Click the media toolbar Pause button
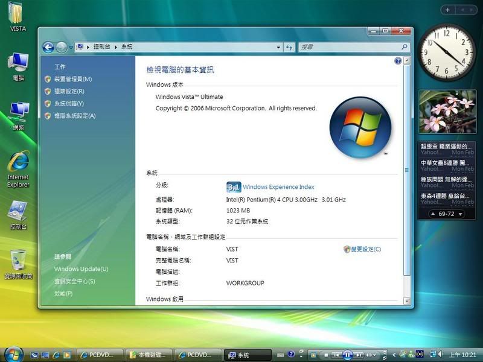Screen dimensions: 483x362 (348, 355)
